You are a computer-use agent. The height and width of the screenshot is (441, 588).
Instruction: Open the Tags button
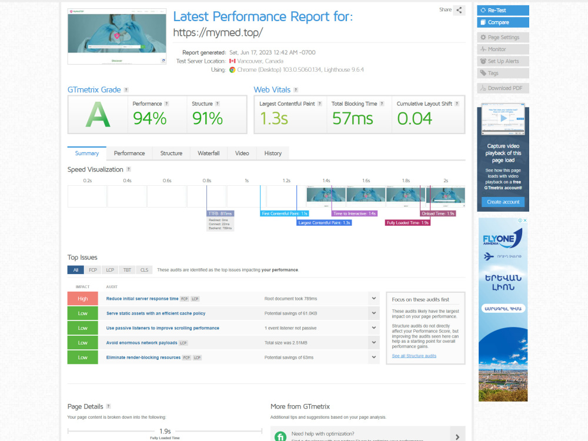point(503,73)
